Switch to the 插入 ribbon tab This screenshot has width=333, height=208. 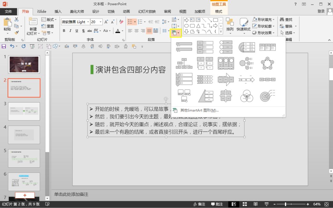click(58, 11)
